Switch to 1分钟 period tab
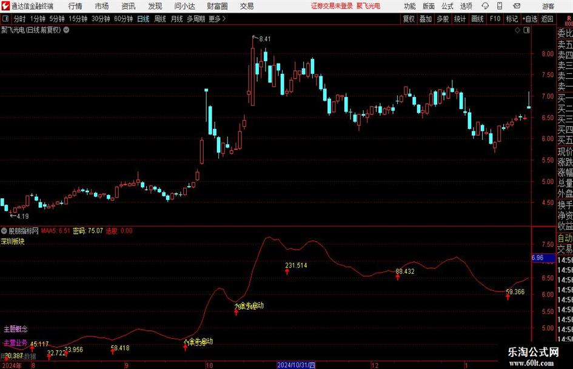This screenshot has width=573, height=369. 37,19
